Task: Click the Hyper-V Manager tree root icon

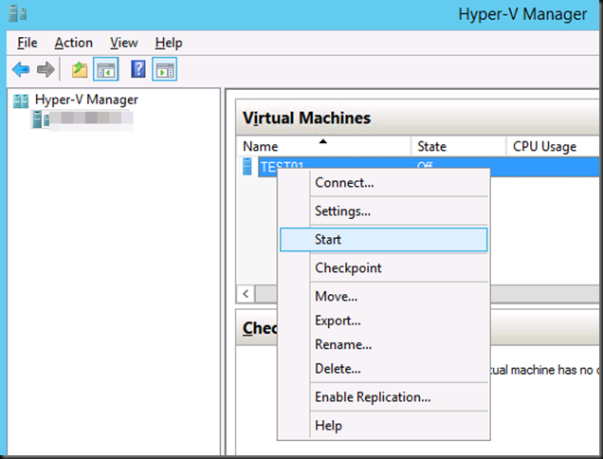Action: [x=21, y=101]
